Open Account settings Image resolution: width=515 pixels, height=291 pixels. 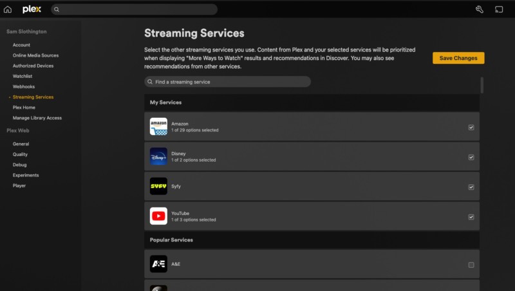click(21, 45)
